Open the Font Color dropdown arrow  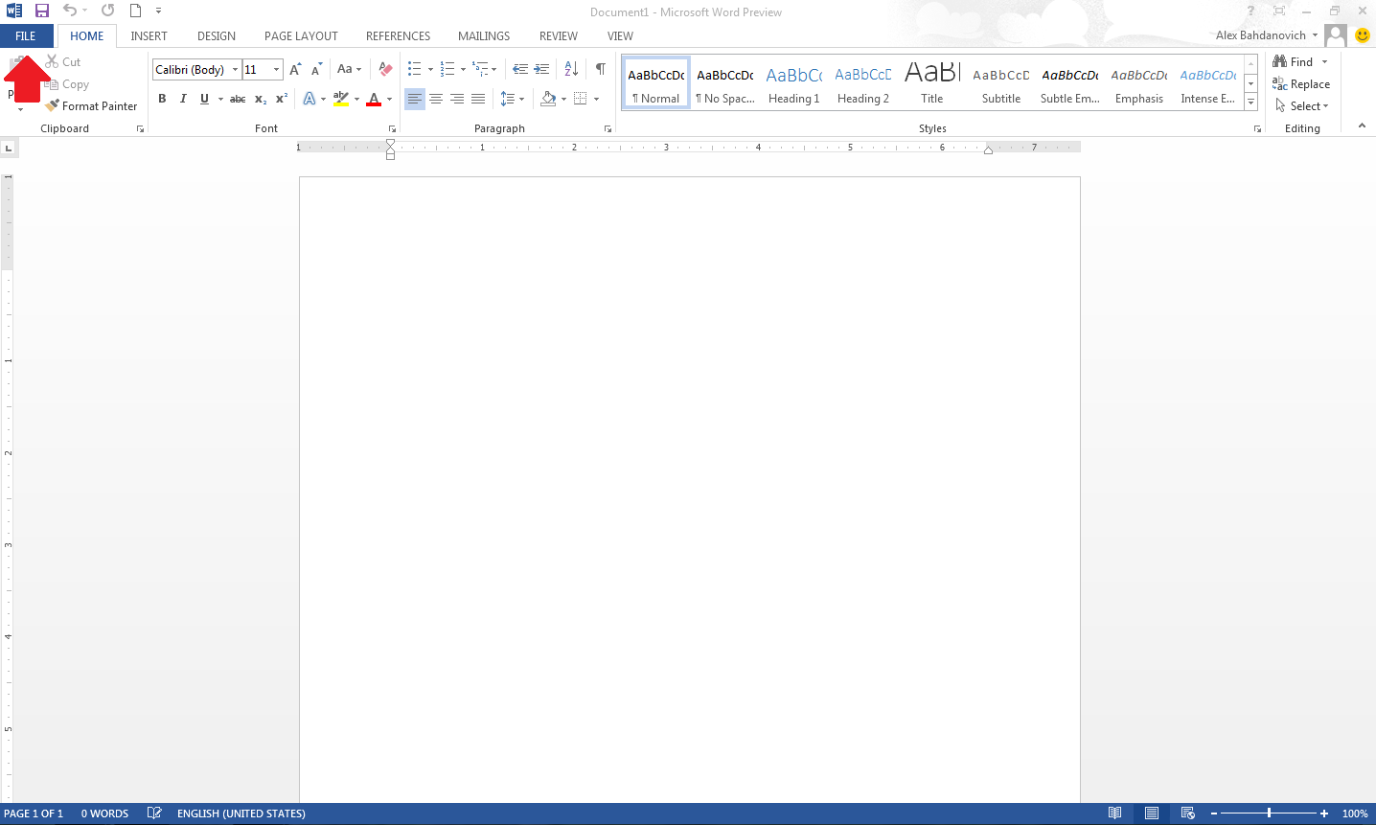(388, 99)
